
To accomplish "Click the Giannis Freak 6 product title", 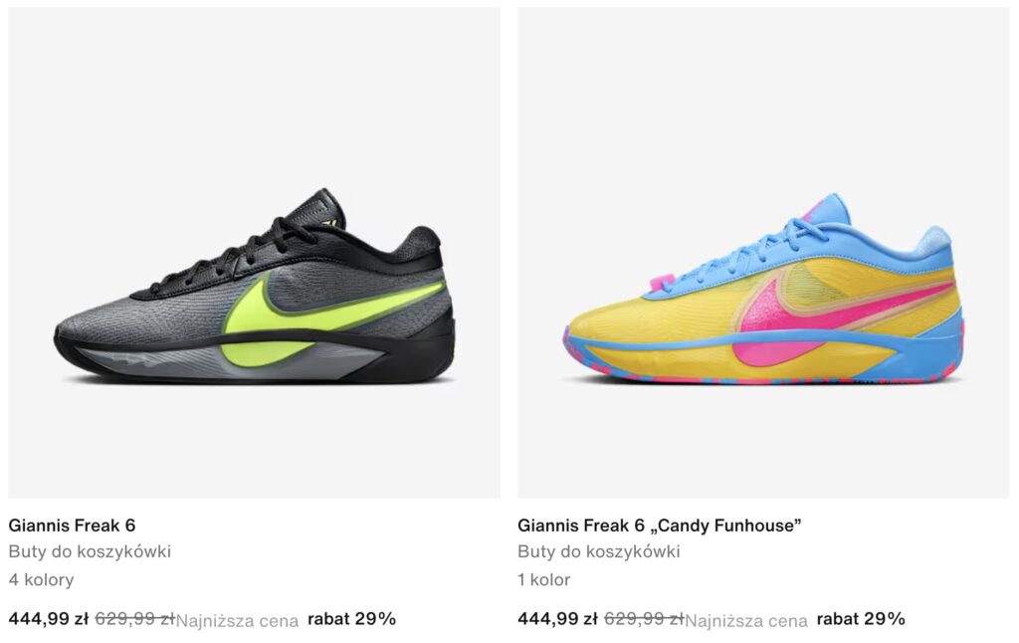I will tap(72, 526).
